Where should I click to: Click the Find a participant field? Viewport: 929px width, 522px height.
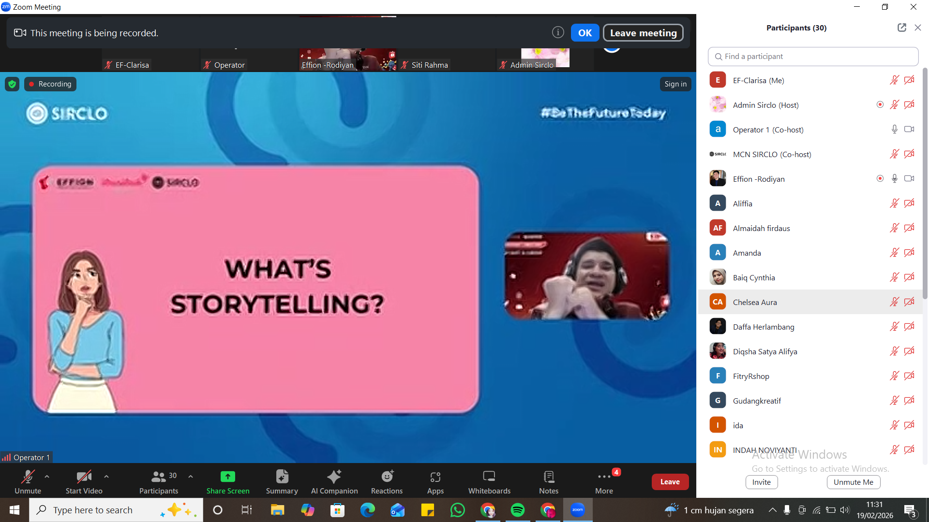pos(813,57)
